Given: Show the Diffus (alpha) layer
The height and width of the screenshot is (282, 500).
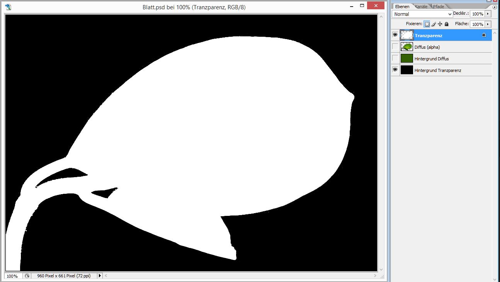Looking at the screenshot, I should 395,47.
